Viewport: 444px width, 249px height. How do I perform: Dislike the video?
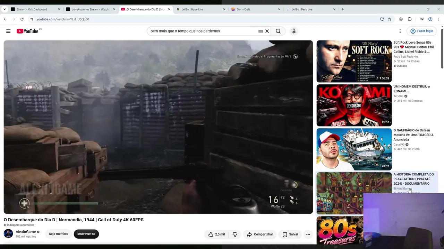235,234
